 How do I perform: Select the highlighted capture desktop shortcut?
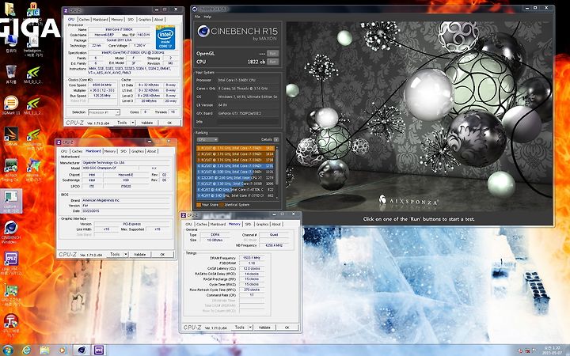coord(11,201)
